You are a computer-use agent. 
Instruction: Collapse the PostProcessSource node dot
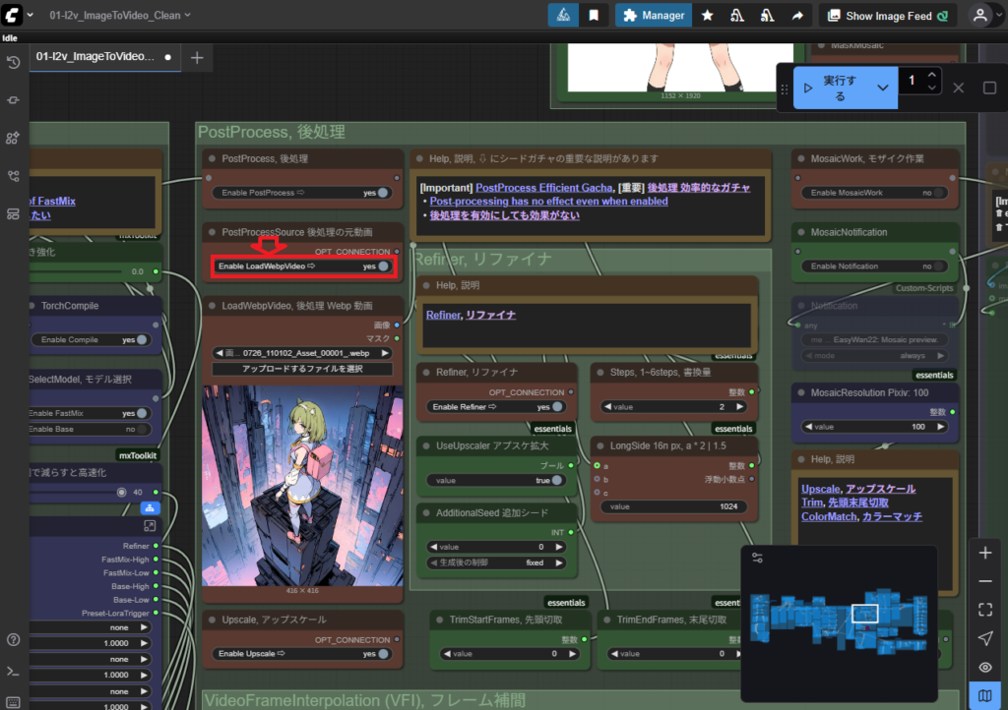click(x=213, y=232)
